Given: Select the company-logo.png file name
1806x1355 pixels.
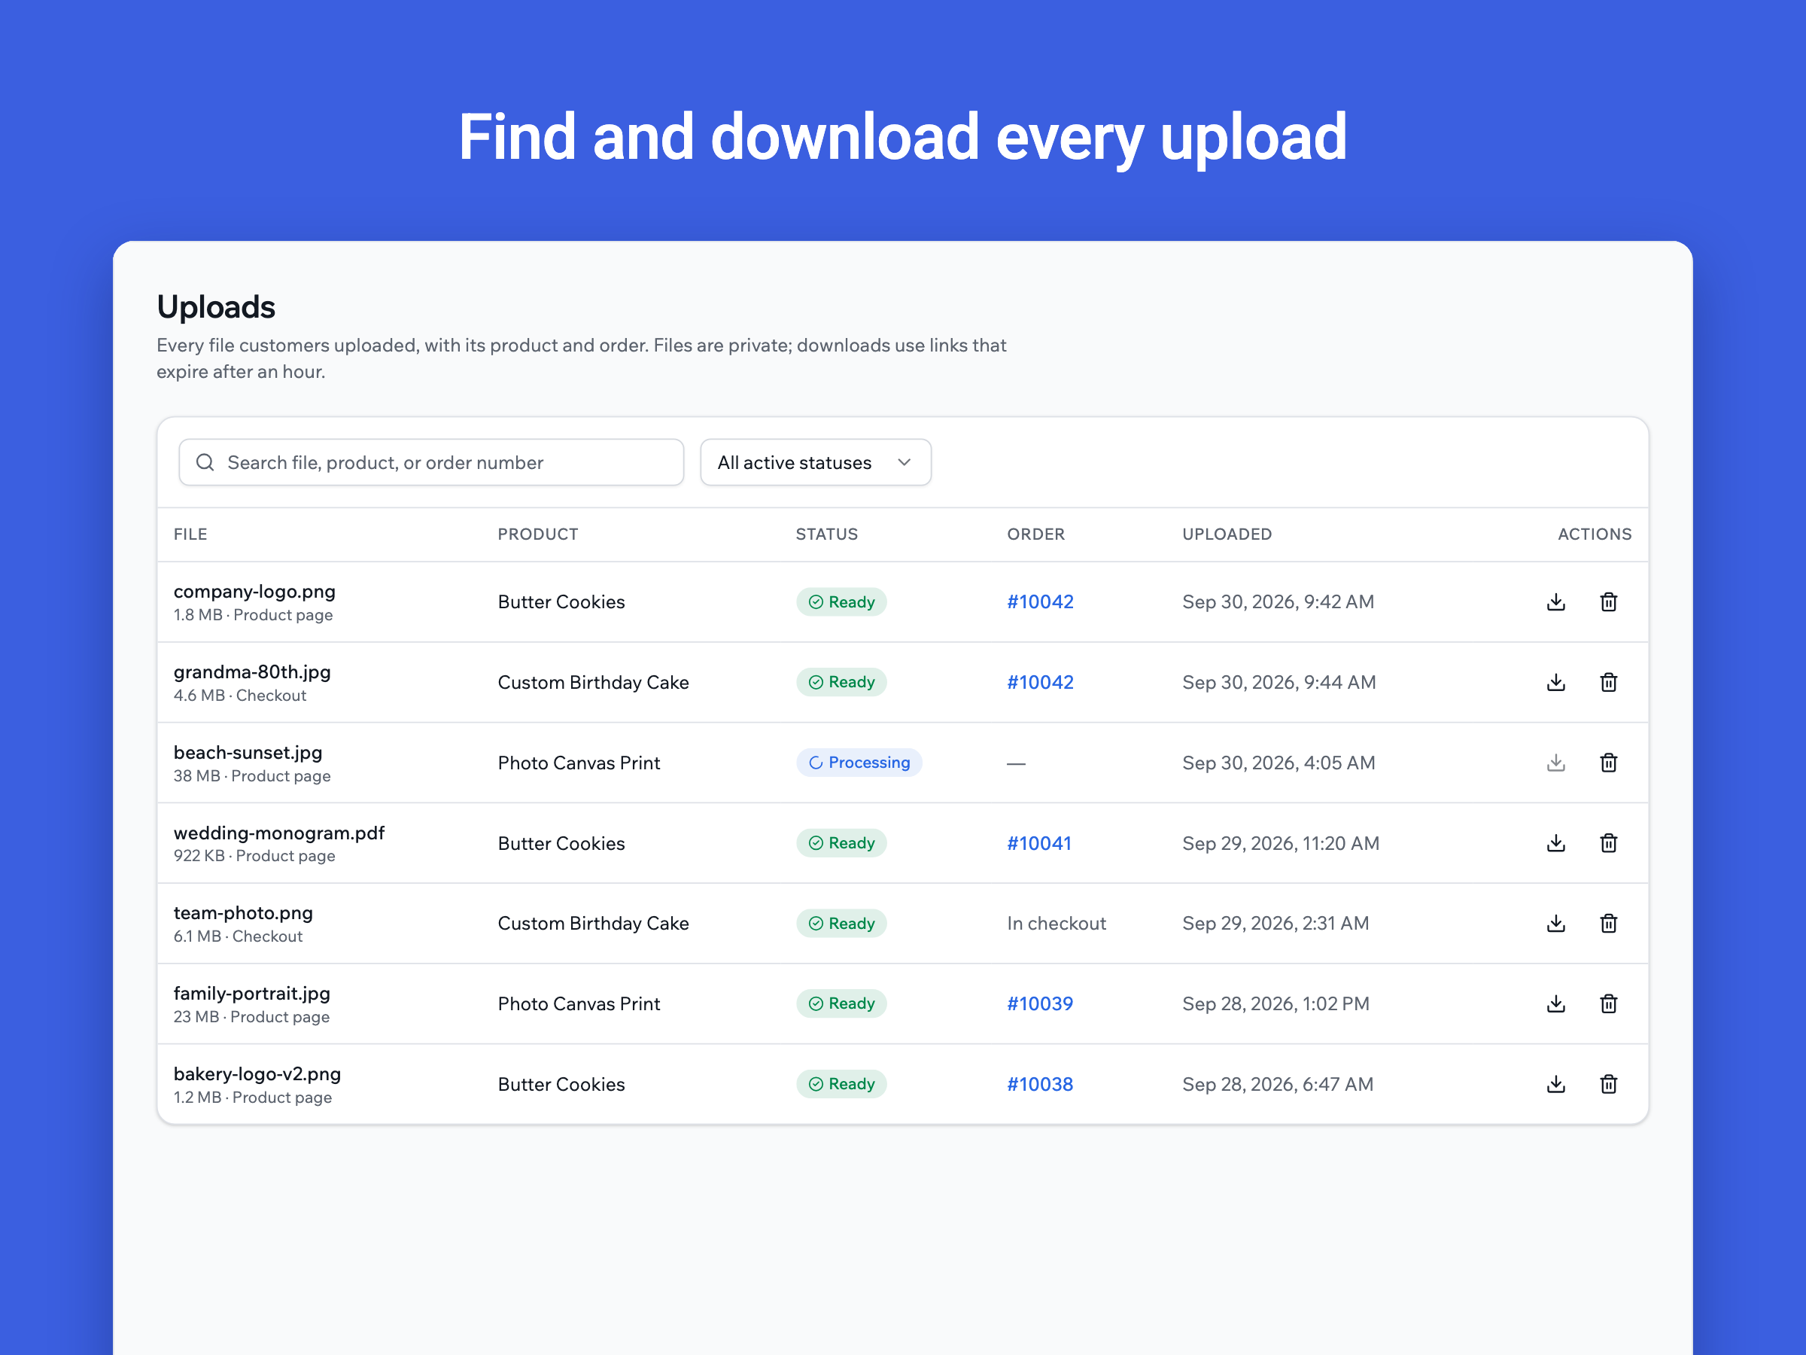Looking at the screenshot, I should click(x=254, y=592).
